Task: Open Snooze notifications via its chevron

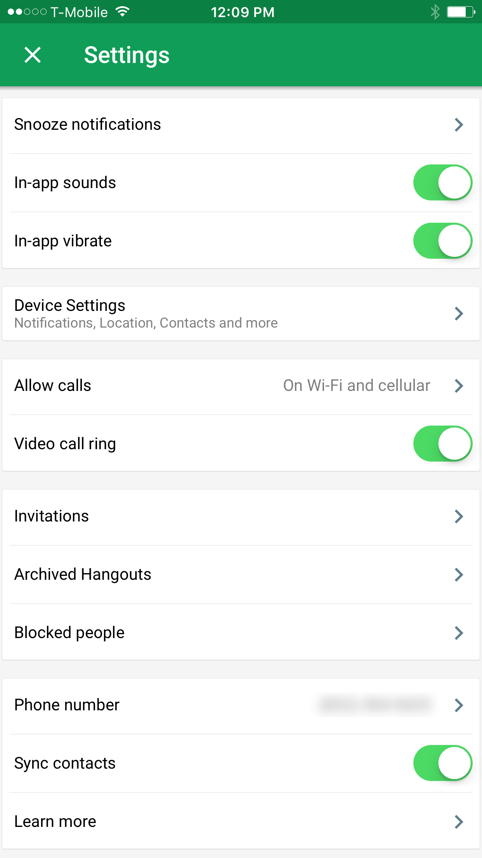Action: (459, 125)
